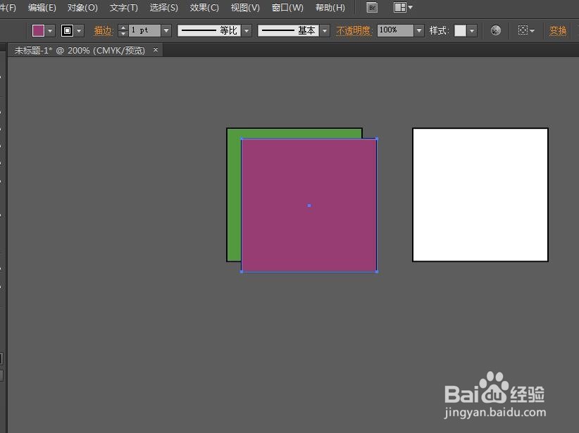The image size is (579, 433).
Task: Expand the stroke weight dropdown
Action: tap(166, 31)
